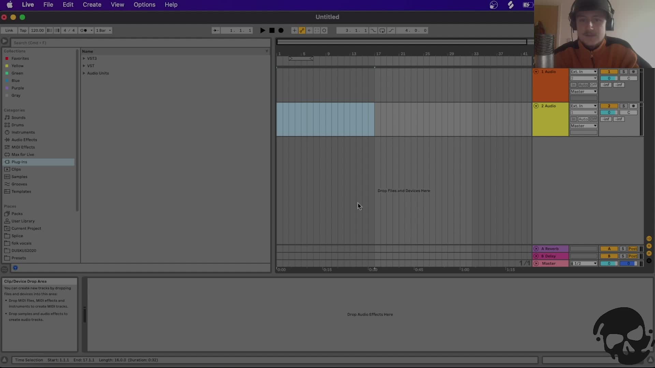The image size is (655, 368).
Task: Select the Blue collection
Action: [15, 81]
